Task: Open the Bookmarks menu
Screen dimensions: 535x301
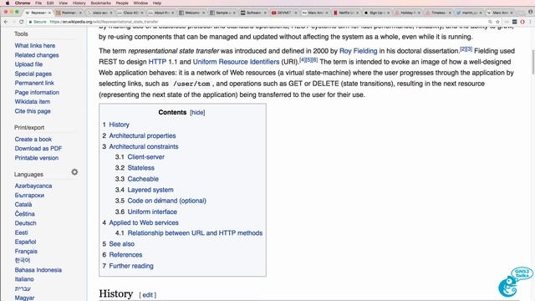Action: (x=100, y=3)
